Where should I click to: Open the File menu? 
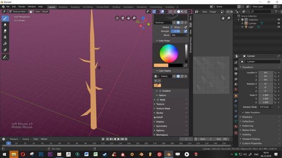(x=8, y=7)
